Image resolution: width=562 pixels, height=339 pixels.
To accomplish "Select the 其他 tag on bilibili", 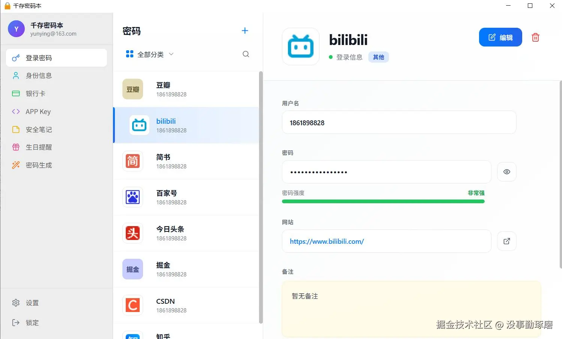I will (378, 57).
